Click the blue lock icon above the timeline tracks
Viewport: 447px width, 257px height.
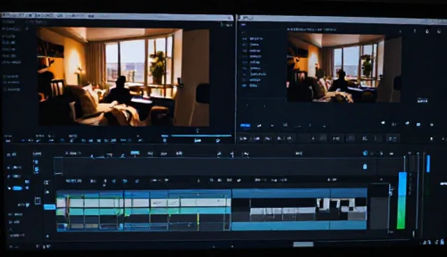[365, 167]
